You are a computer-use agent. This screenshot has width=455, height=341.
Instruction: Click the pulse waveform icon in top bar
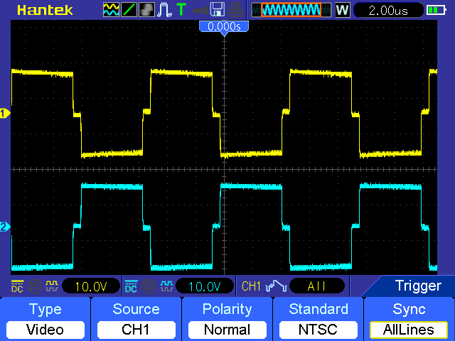pos(164,10)
